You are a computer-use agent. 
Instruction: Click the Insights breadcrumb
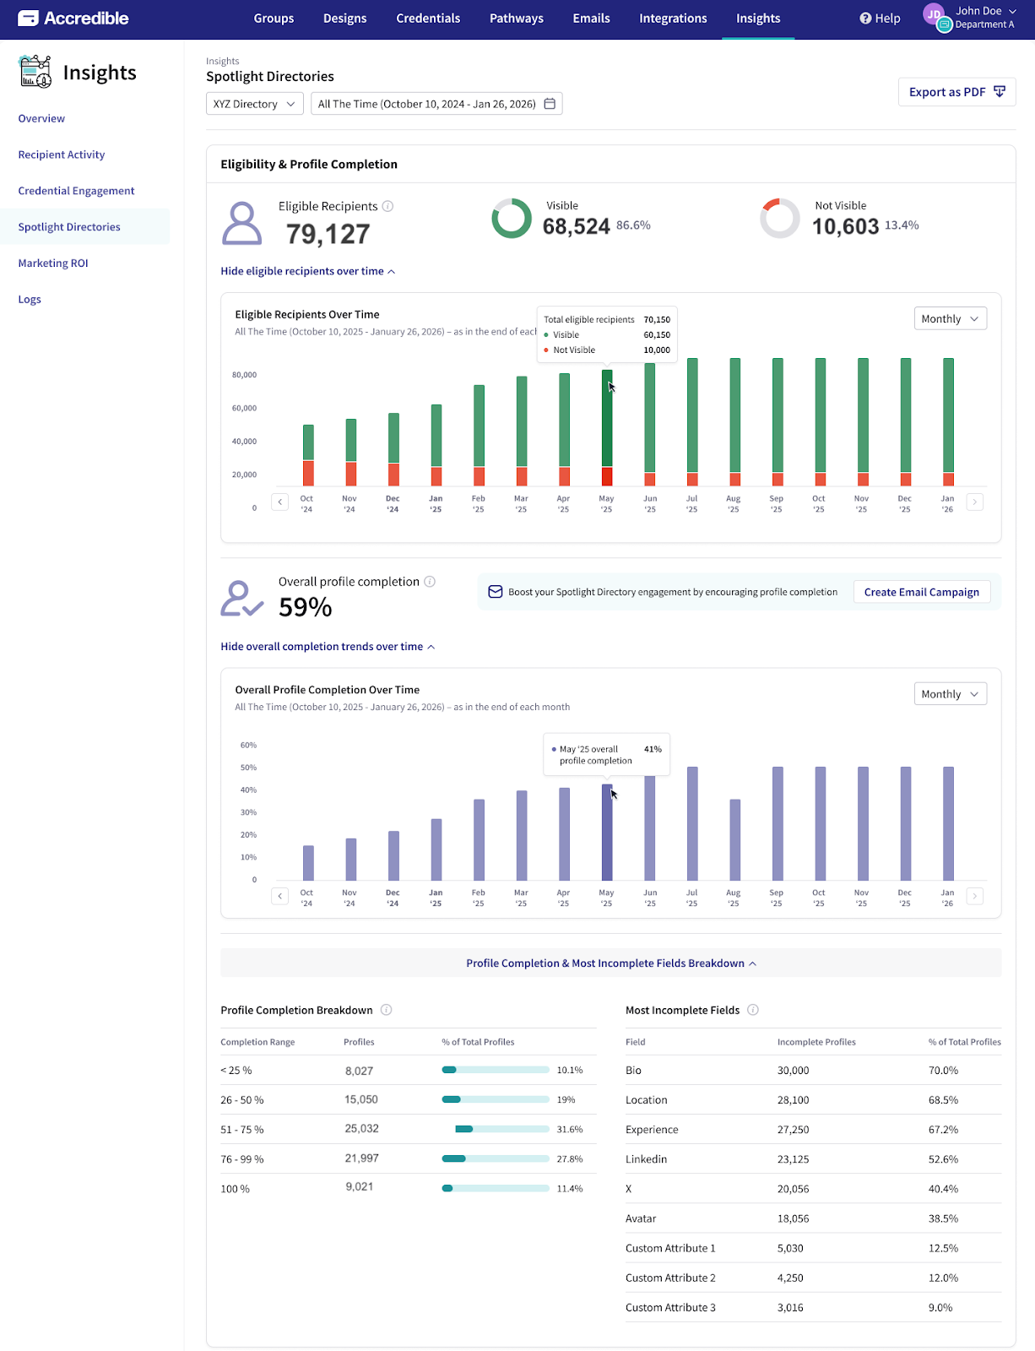click(223, 61)
